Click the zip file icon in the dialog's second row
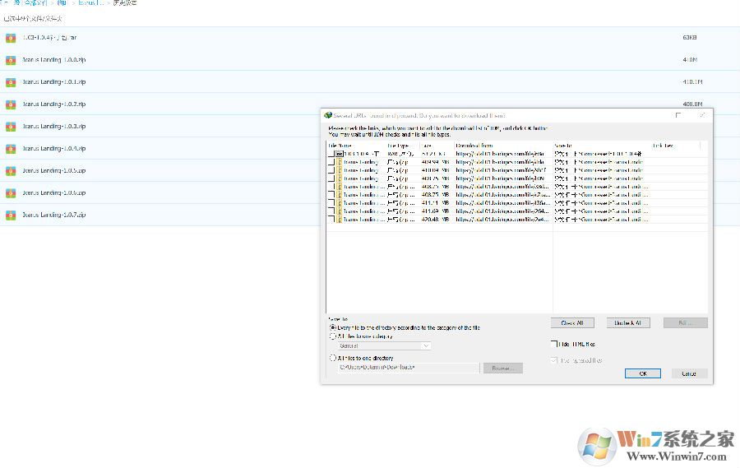The height and width of the screenshot is (468, 740). tap(340, 162)
